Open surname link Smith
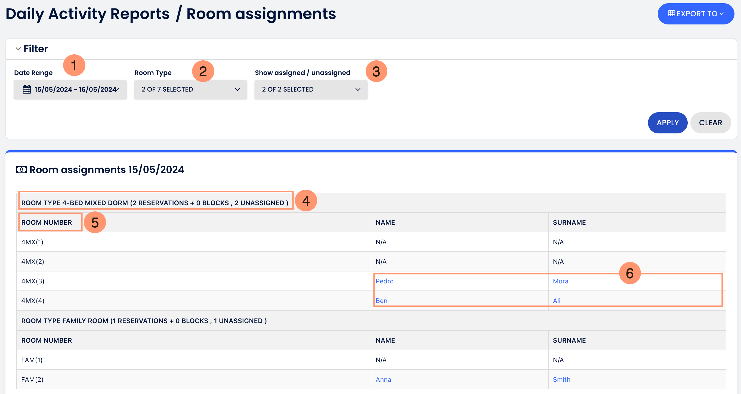This screenshot has width=741, height=394. coord(561,379)
